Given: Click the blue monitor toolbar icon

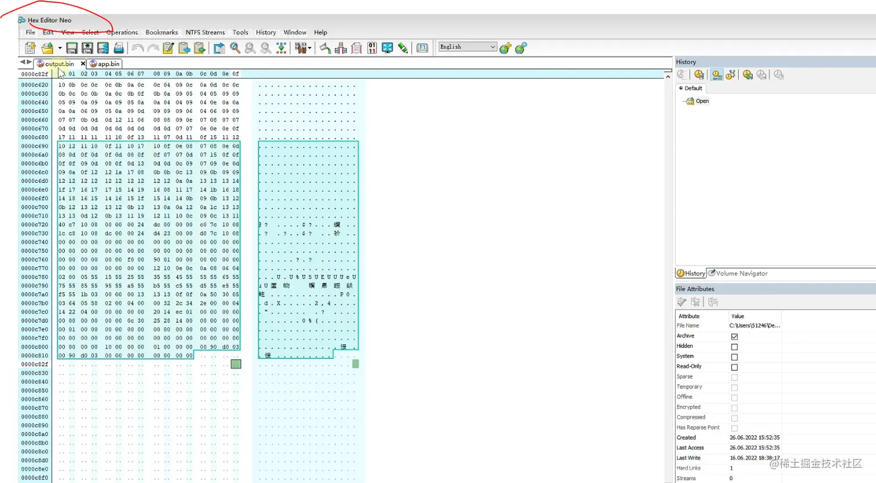Looking at the screenshot, I should pos(388,48).
